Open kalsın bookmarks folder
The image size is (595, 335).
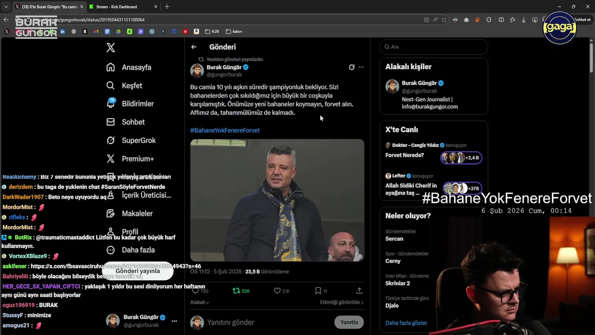(x=234, y=32)
